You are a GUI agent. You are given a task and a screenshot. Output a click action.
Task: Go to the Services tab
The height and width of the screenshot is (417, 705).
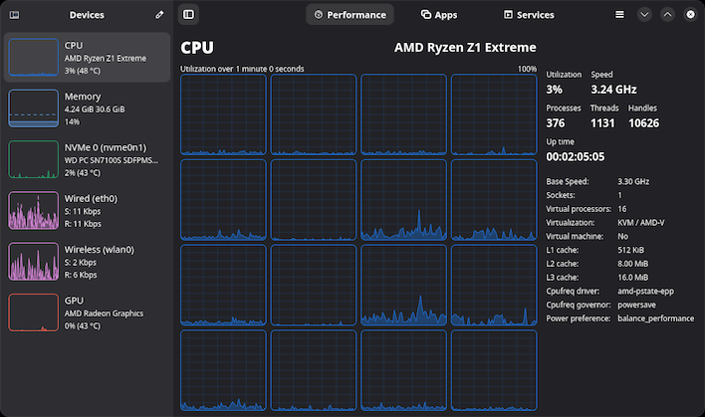529,15
